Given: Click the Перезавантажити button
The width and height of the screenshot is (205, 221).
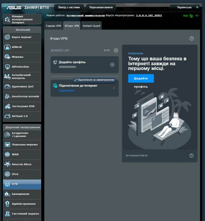Looking at the screenshot, I should tap(101, 7).
